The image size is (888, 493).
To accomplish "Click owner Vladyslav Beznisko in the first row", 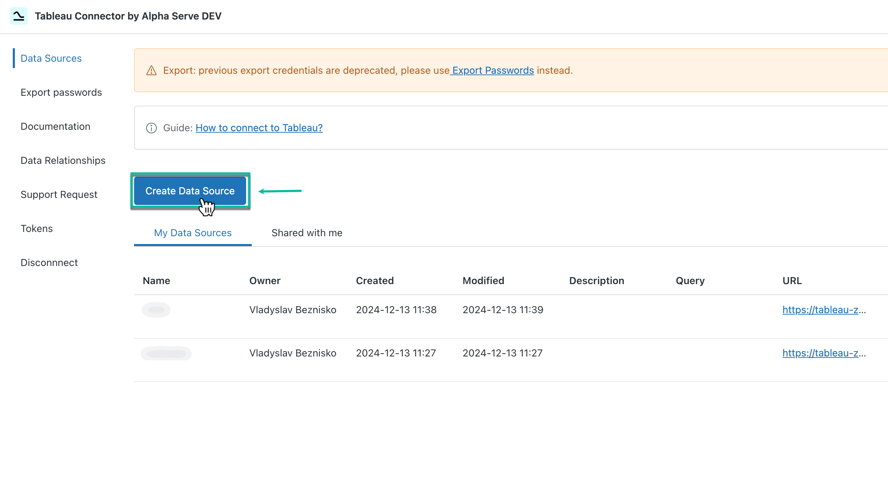I will [x=293, y=310].
